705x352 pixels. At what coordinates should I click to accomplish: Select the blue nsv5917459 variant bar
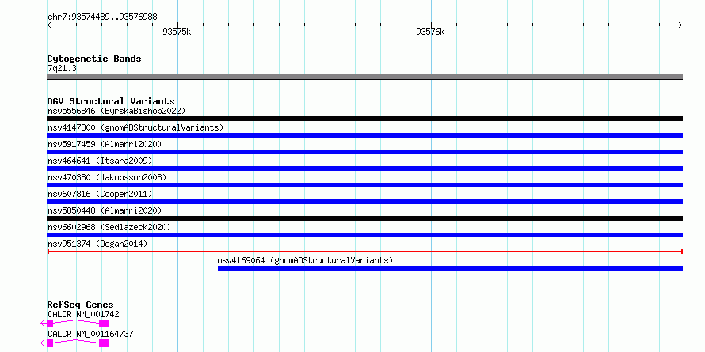click(x=364, y=152)
